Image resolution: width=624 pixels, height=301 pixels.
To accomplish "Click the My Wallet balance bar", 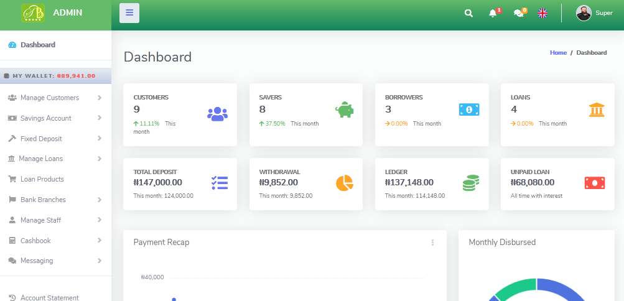I will coord(56,76).
